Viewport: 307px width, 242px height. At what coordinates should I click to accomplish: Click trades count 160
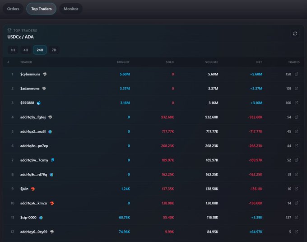(288, 103)
